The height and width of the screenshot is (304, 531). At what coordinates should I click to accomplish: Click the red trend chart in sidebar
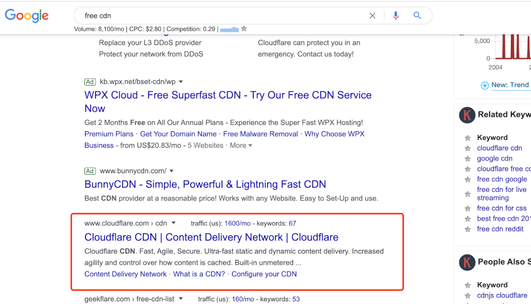(513, 46)
